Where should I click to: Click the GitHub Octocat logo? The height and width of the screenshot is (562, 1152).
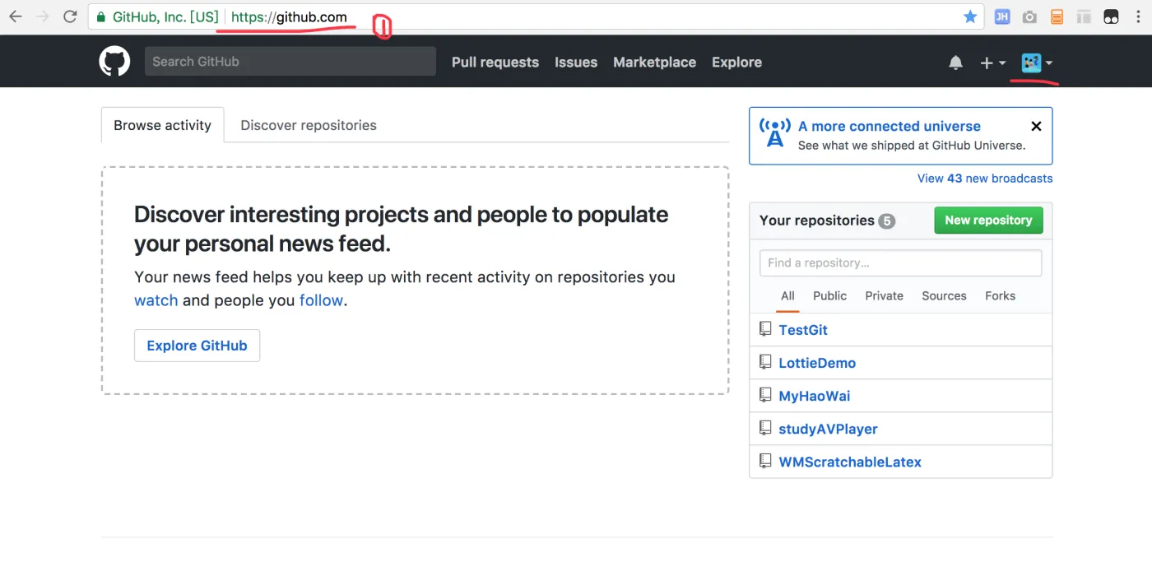[115, 62]
